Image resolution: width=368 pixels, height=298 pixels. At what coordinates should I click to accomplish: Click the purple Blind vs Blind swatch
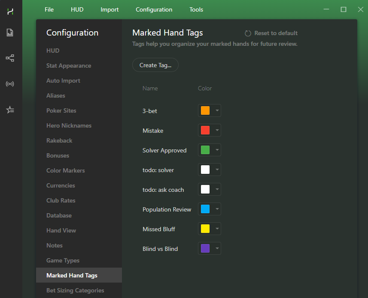205,248
